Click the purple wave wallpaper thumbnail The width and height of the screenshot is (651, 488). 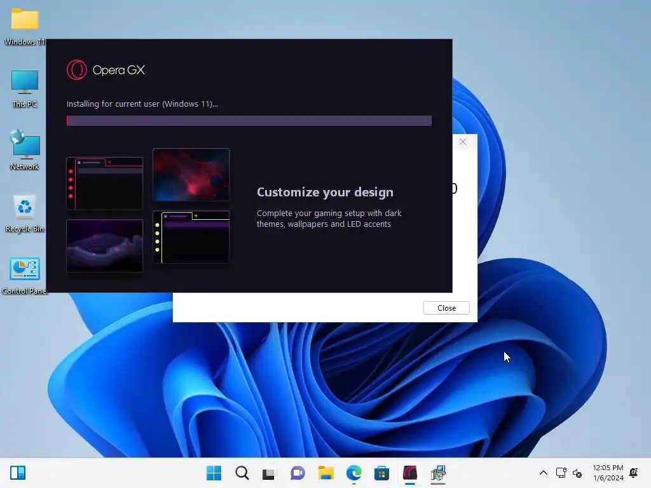(105, 246)
